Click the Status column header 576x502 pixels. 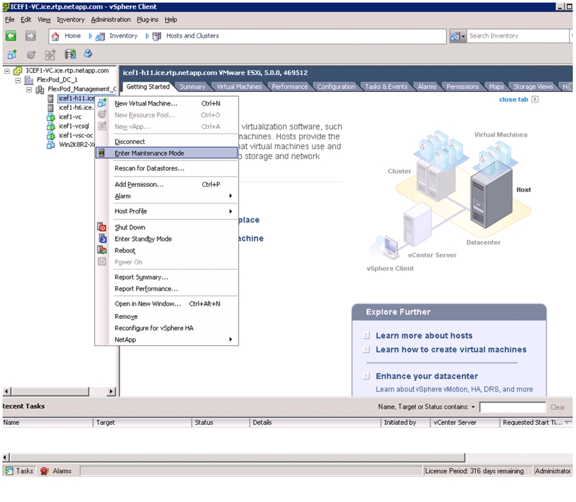click(x=220, y=422)
